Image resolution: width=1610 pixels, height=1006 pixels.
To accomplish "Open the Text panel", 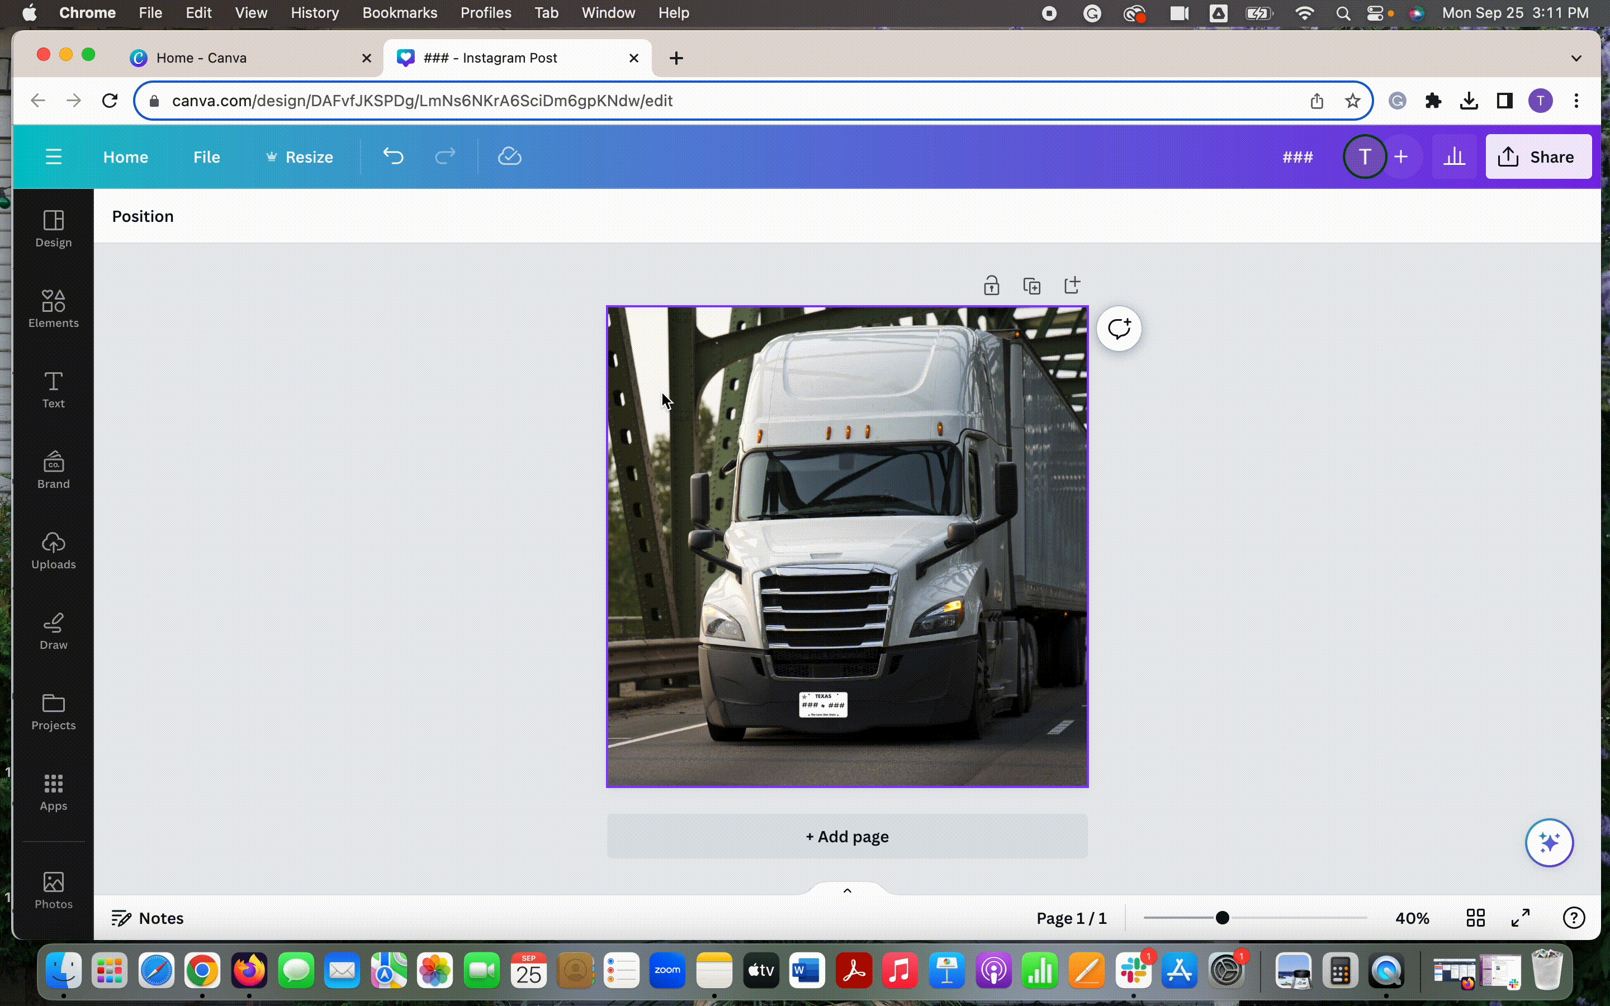I will pyautogui.click(x=53, y=390).
